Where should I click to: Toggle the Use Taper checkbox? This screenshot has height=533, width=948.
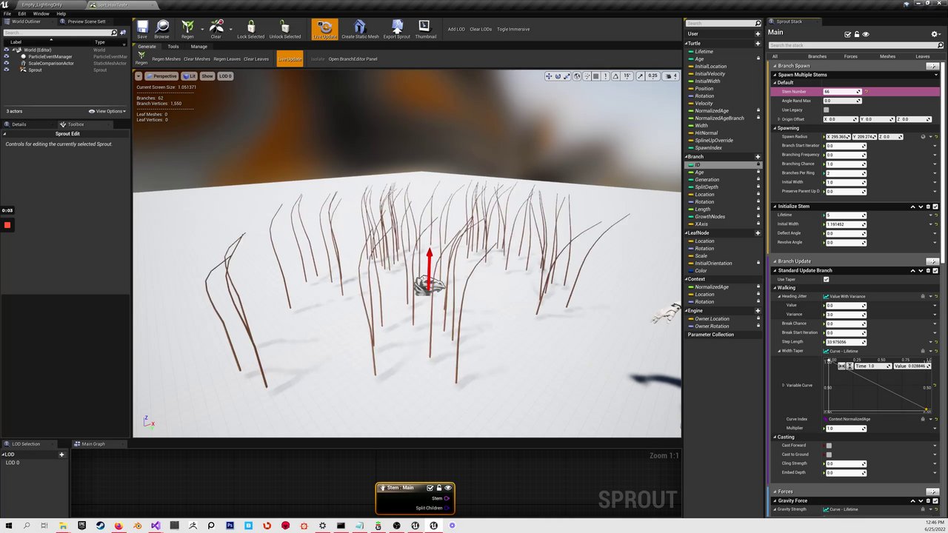pyautogui.click(x=827, y=279)
